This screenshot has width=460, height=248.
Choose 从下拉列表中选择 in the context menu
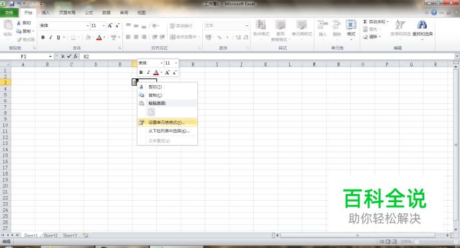(168, 131)
